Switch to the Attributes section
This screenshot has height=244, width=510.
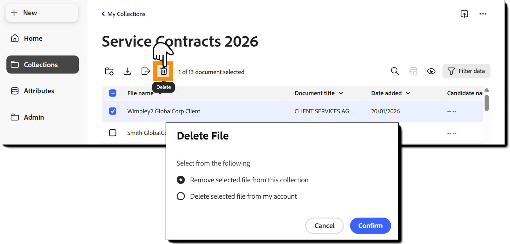[38, 91]
